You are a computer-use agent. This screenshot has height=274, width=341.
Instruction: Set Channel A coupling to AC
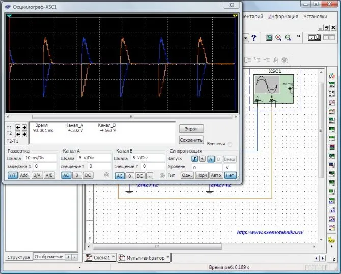coord(66,175)
